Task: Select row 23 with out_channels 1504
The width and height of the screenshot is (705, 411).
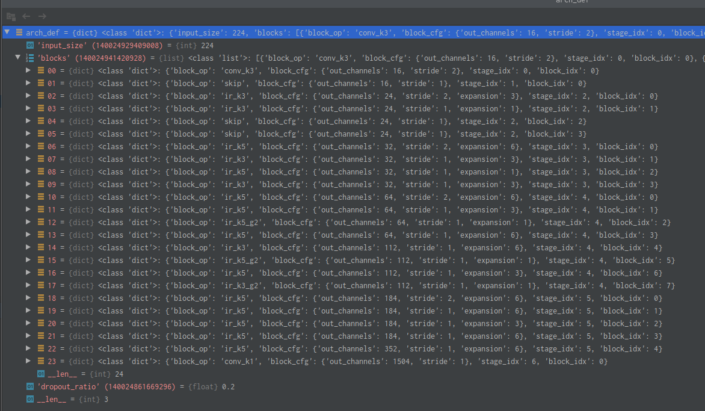Action: click(353, 361)
